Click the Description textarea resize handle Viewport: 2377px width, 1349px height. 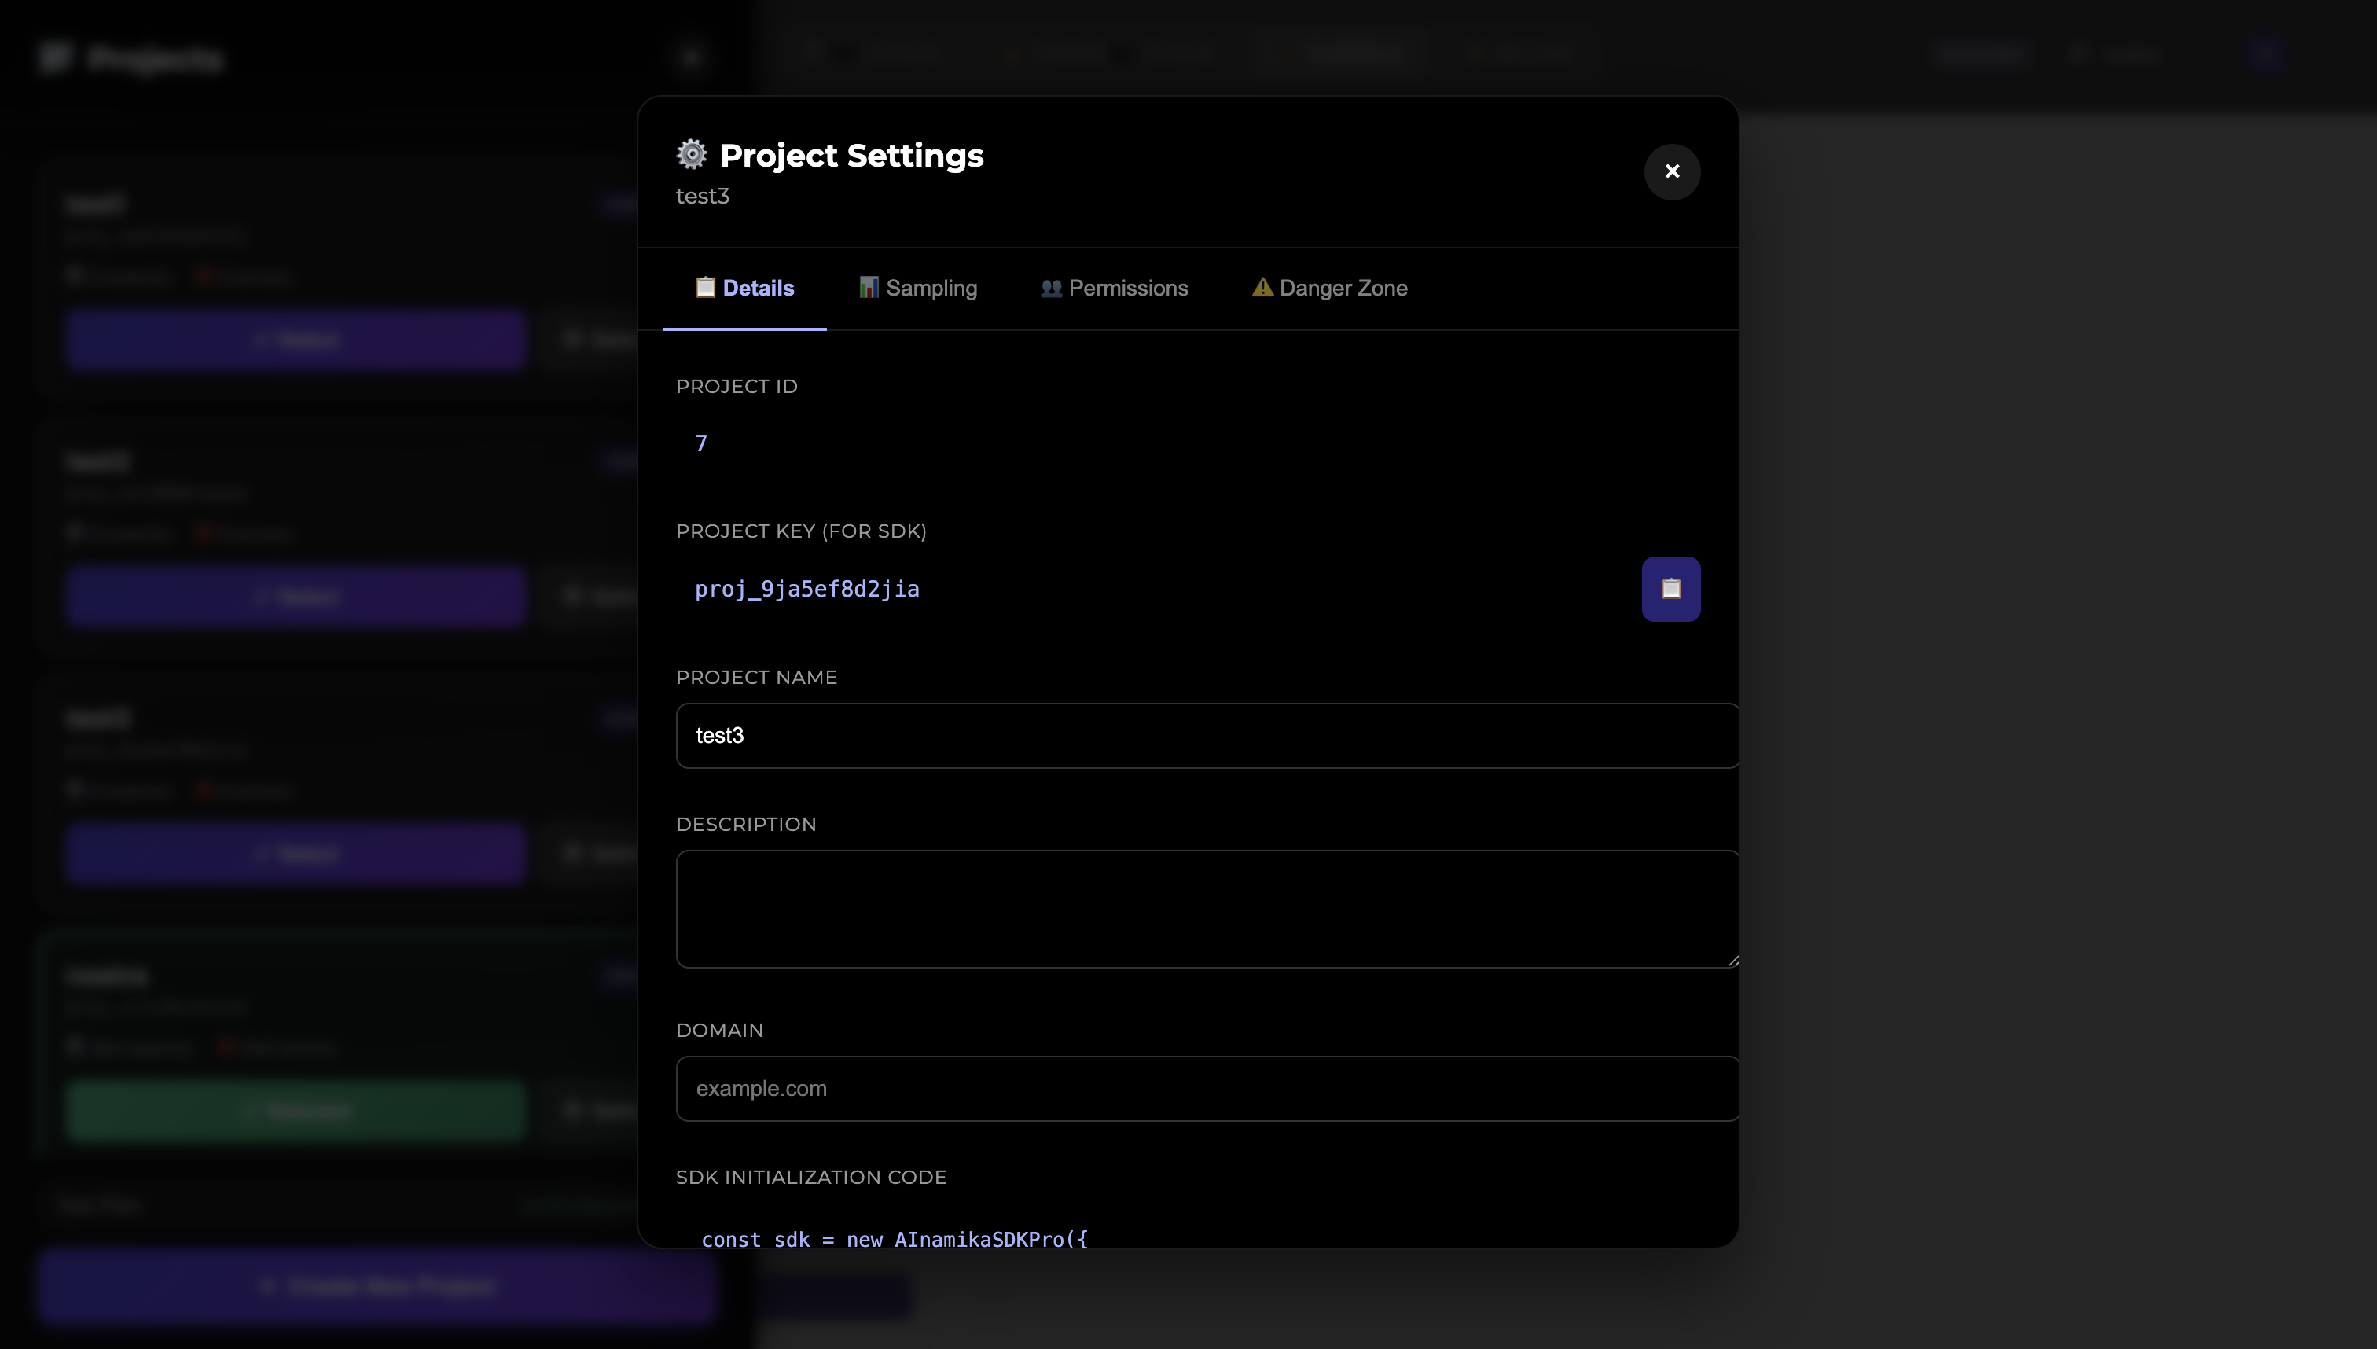[1730, 960]
